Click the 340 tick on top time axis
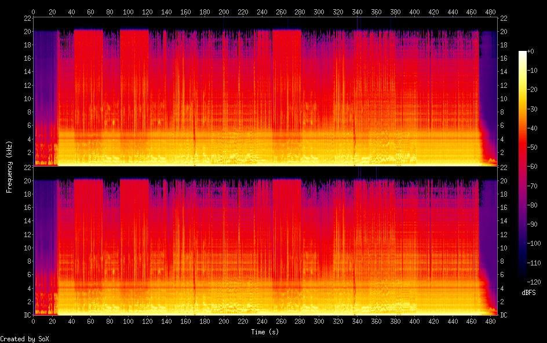 pyautogui.click(x=357, y=11)
